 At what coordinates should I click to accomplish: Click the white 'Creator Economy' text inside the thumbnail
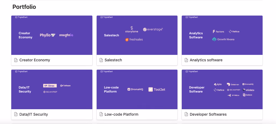click(x=26, y=35)
